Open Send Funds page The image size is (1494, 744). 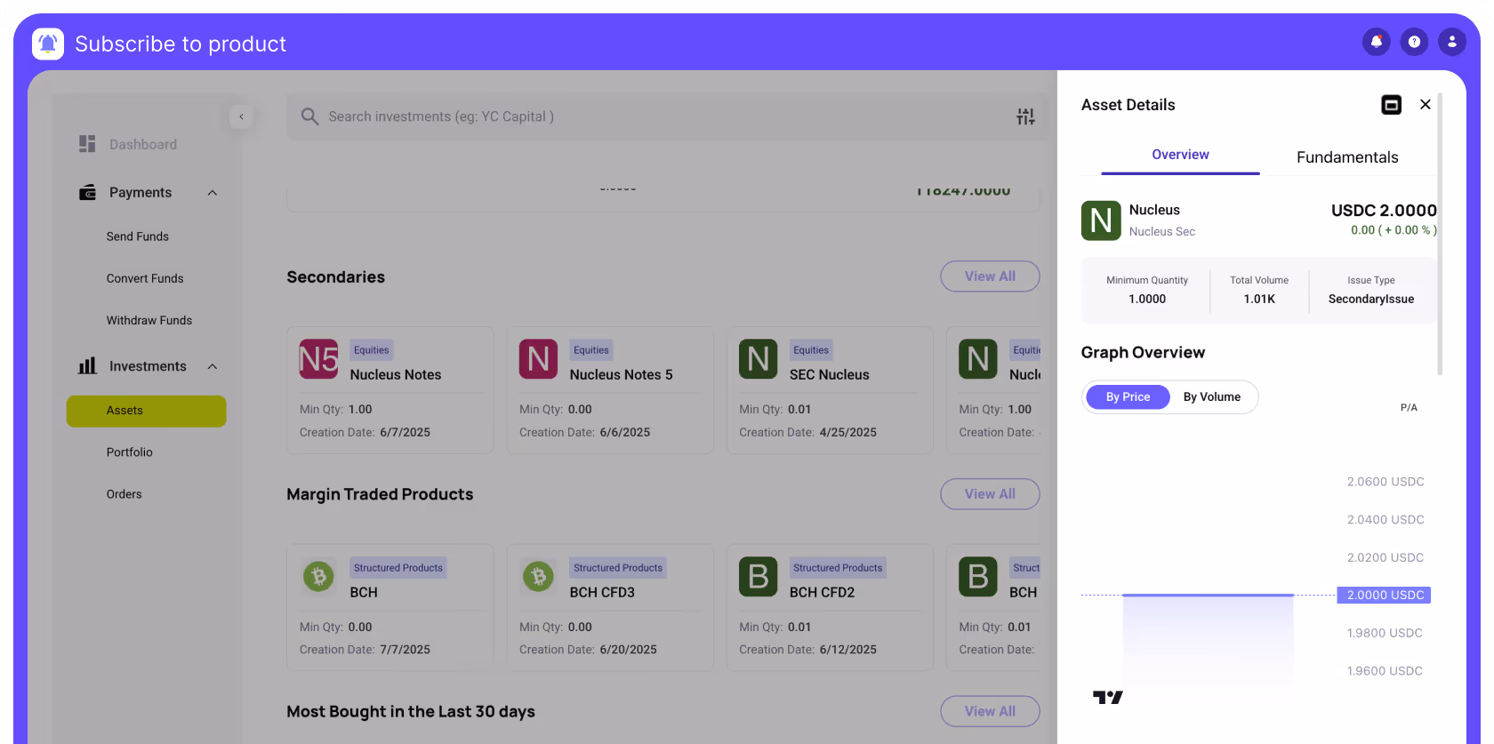pos(138,236)
